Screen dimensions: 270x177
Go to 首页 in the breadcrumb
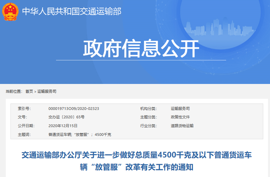pos(29,91)
